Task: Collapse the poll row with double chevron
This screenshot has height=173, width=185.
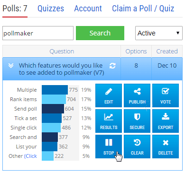Action: click(x=11, y=66)
